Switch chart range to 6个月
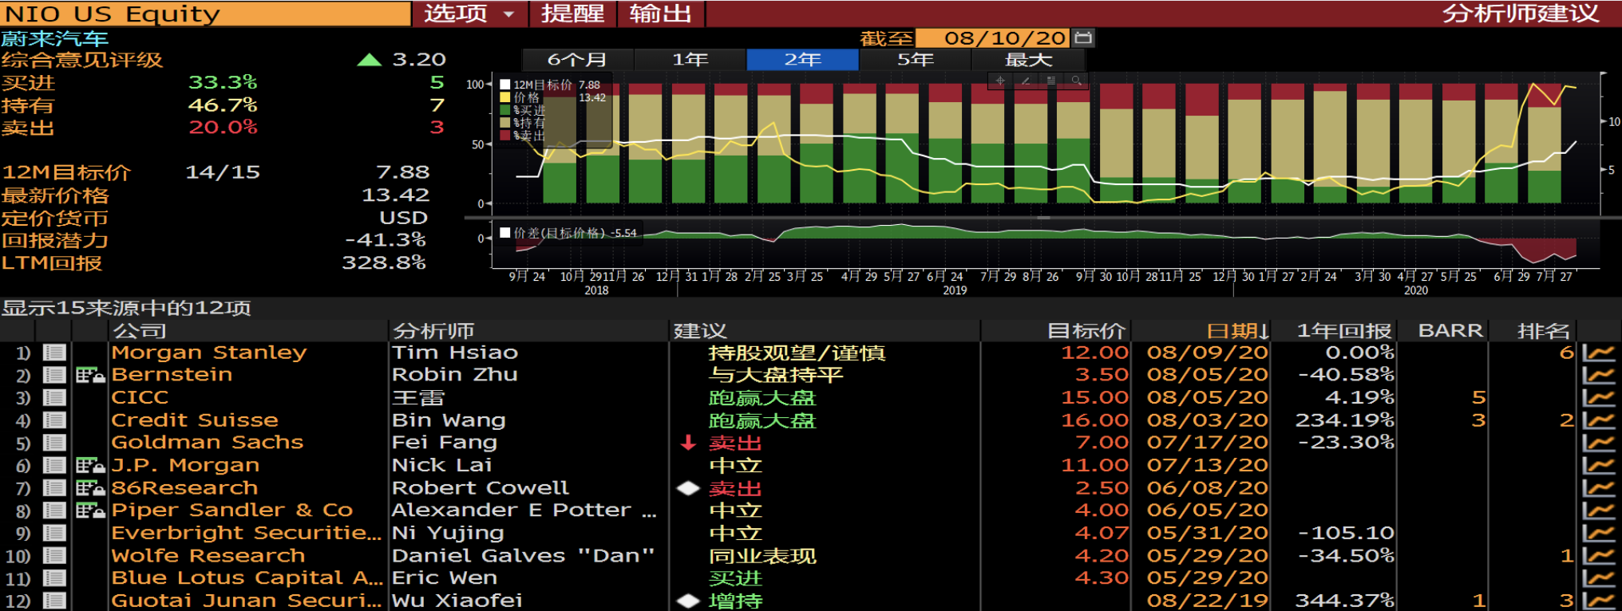This screenshot has width=1622, height=611. (577, 60)
